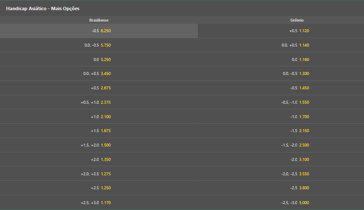Select Brasiliense +1.5 odds 1.675
Image resolution: width=364 pixels, height=210 pixels.
tap(99, 131)
